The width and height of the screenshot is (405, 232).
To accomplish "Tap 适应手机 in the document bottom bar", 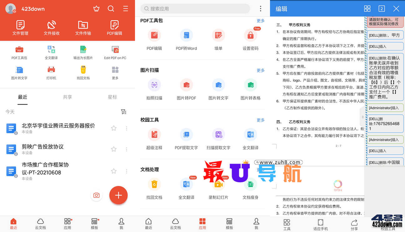I will pos(321,225).
